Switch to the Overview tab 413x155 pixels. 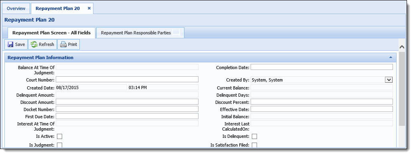point(16,8)
